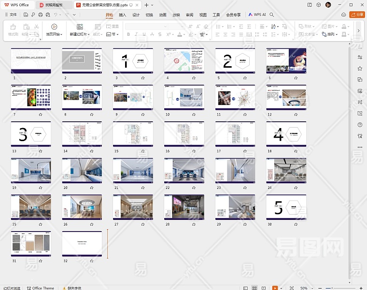Open the search magnifier in the ribbon tab row

(x=272, y=14)
